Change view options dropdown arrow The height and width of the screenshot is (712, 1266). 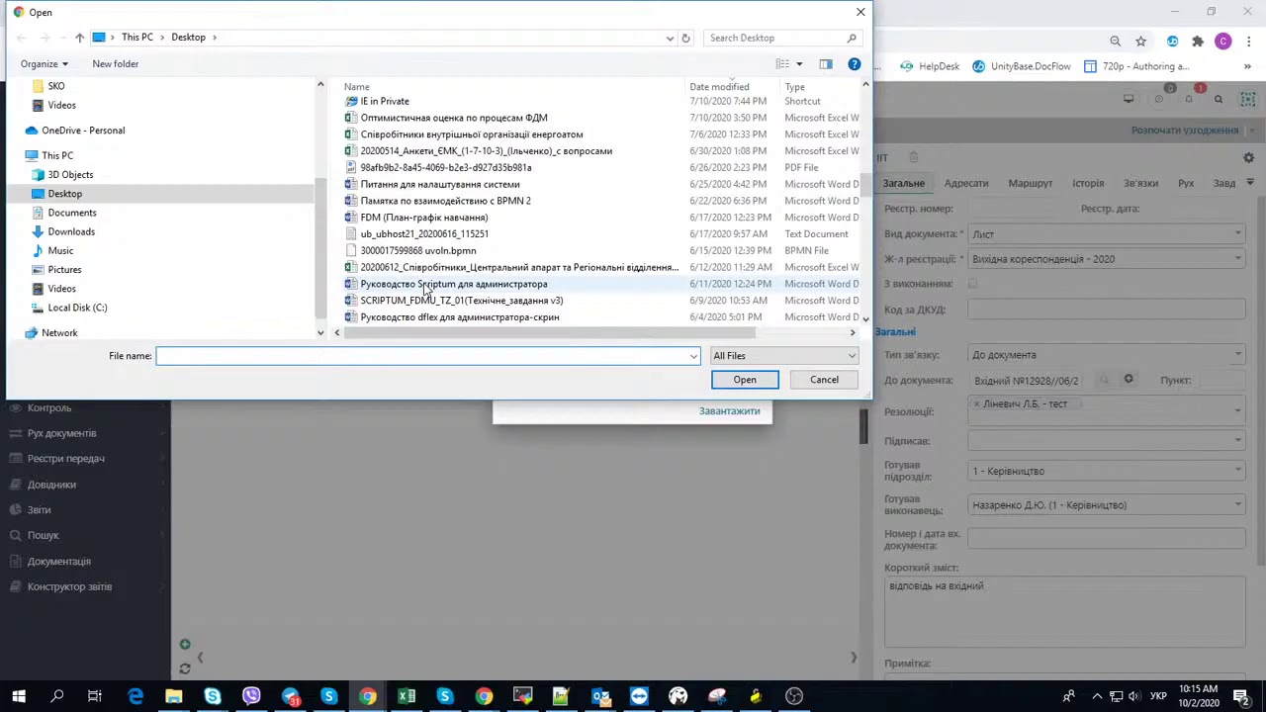pos(799,64)
